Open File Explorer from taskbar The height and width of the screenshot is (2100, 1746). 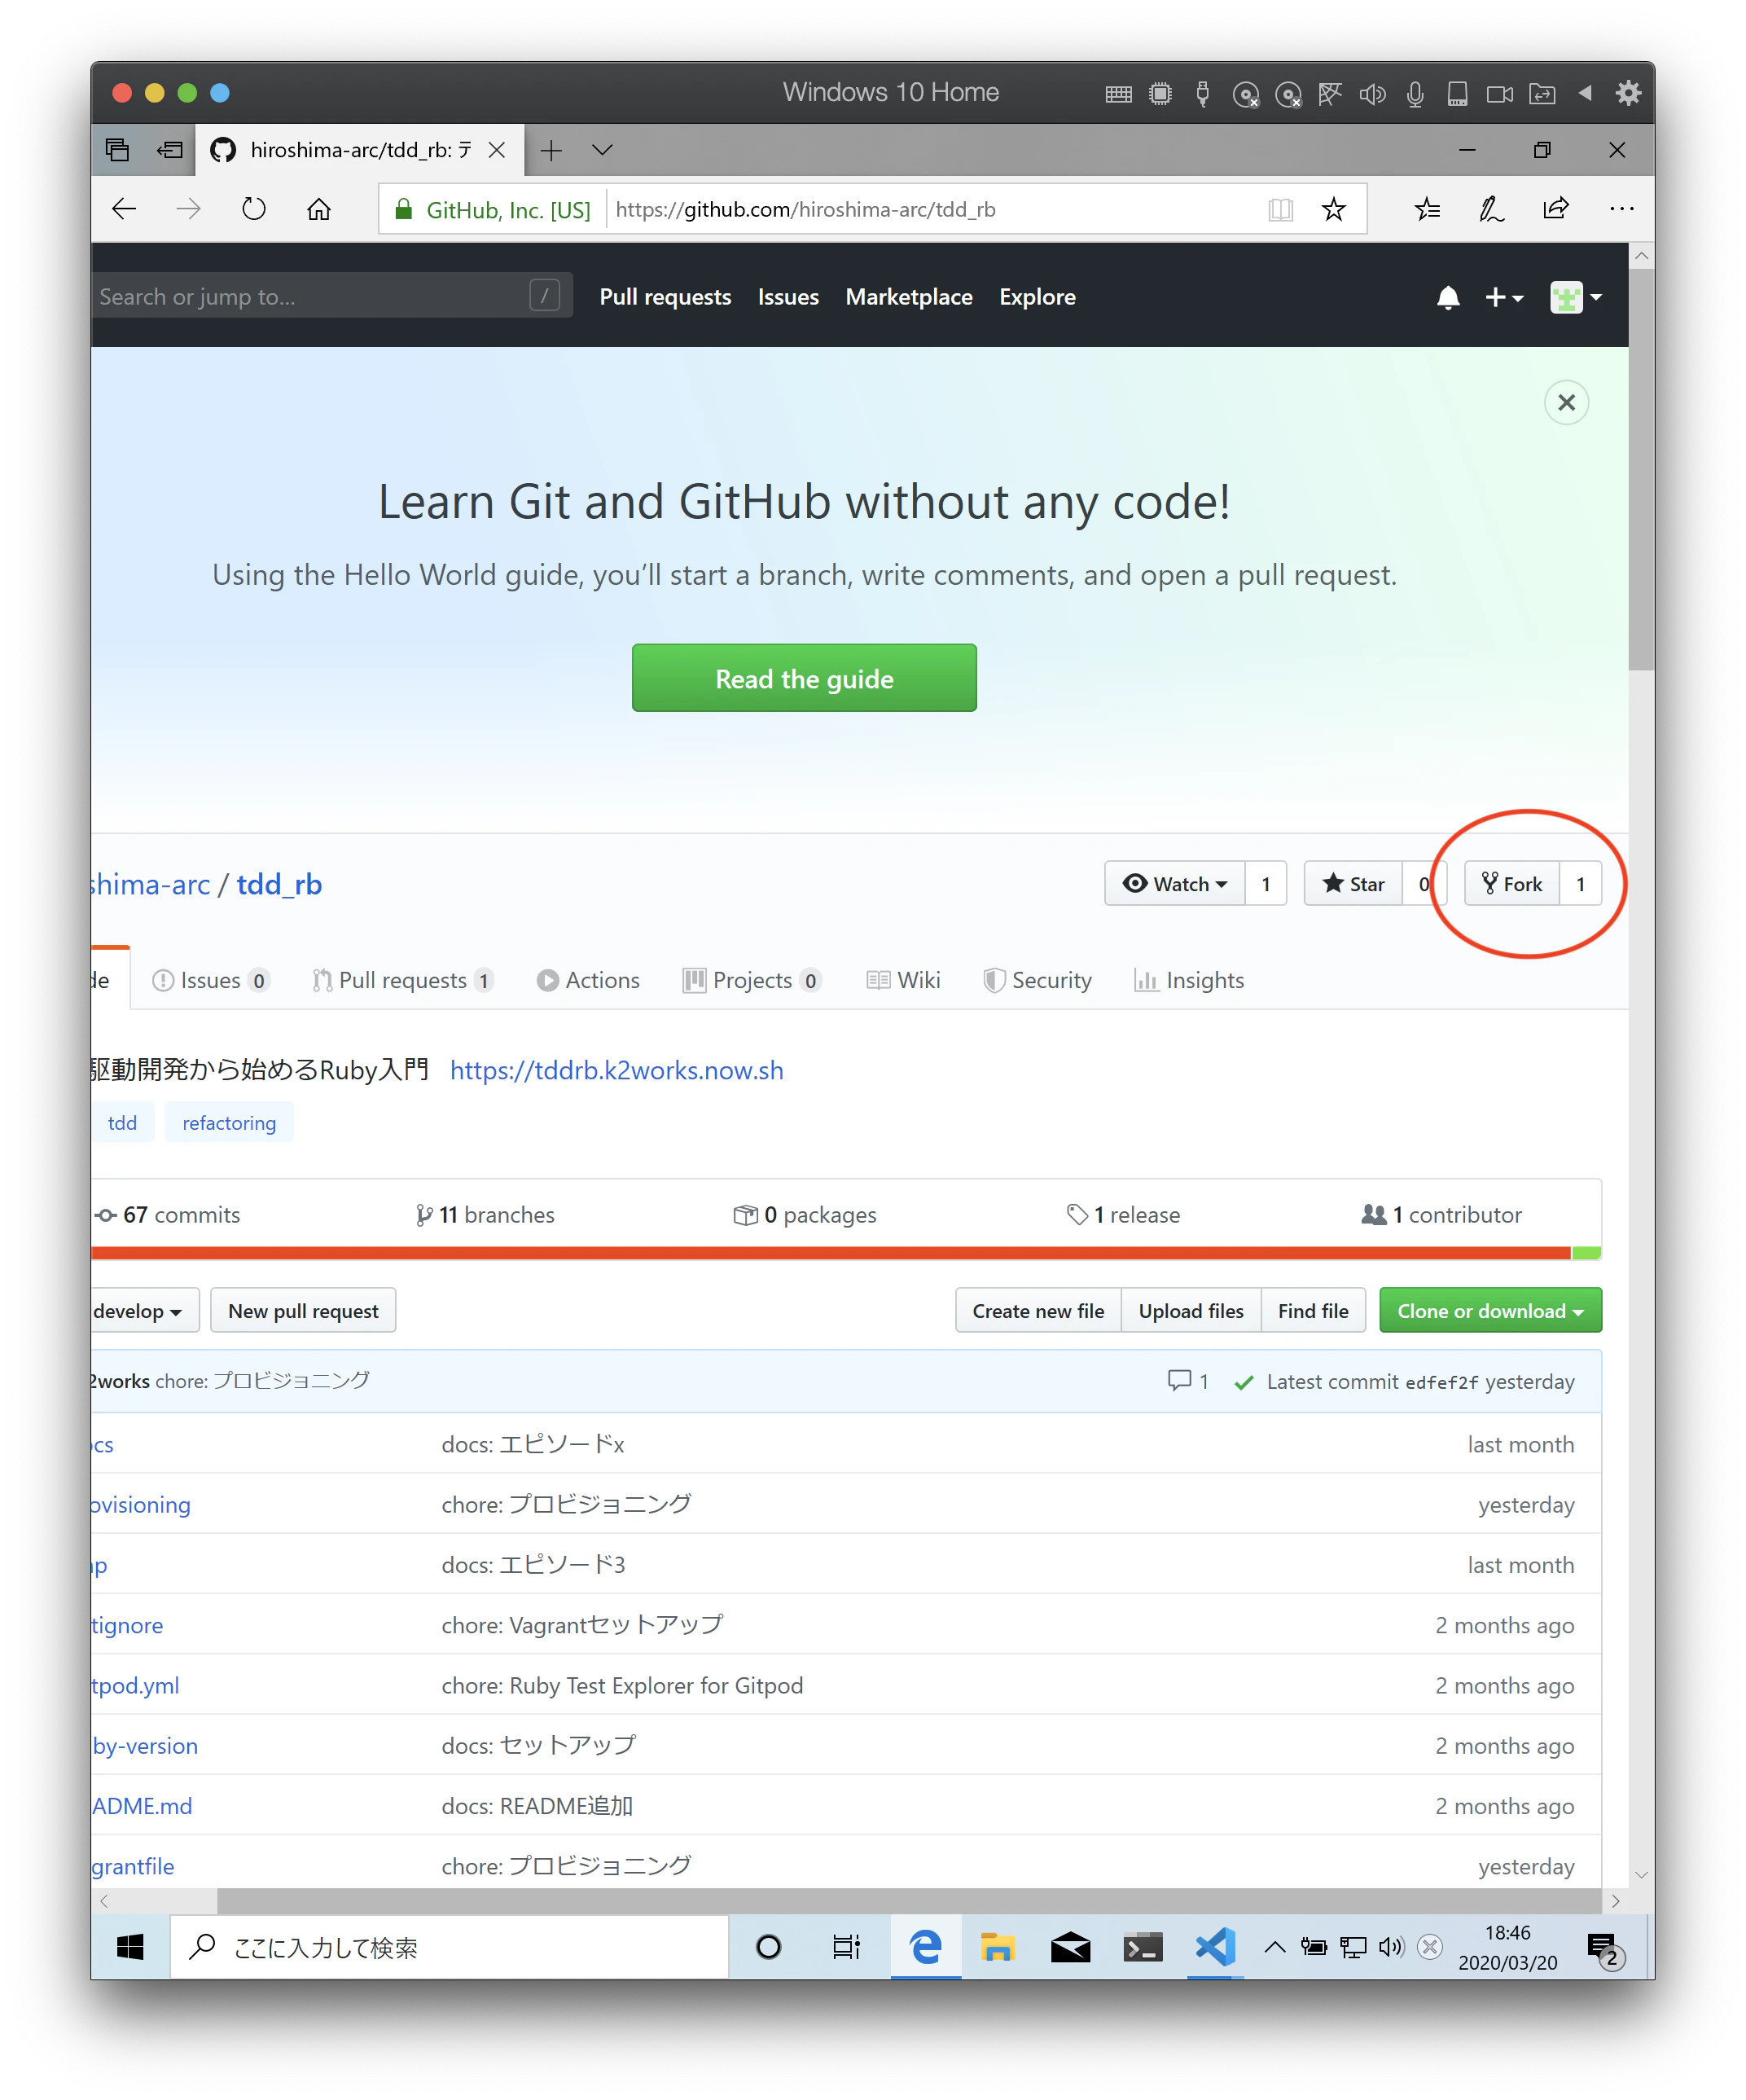(x=998, y=1946)
